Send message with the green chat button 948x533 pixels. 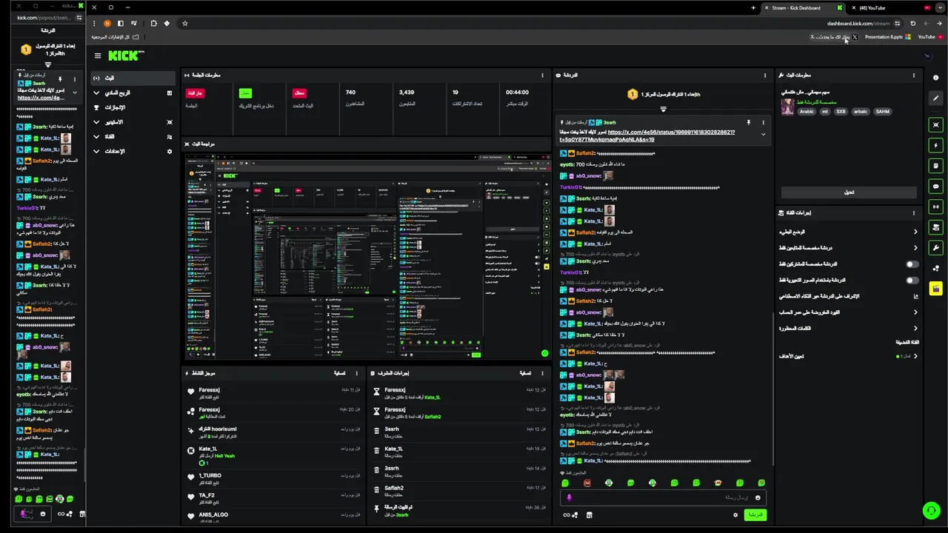click(x=755, y=514)
